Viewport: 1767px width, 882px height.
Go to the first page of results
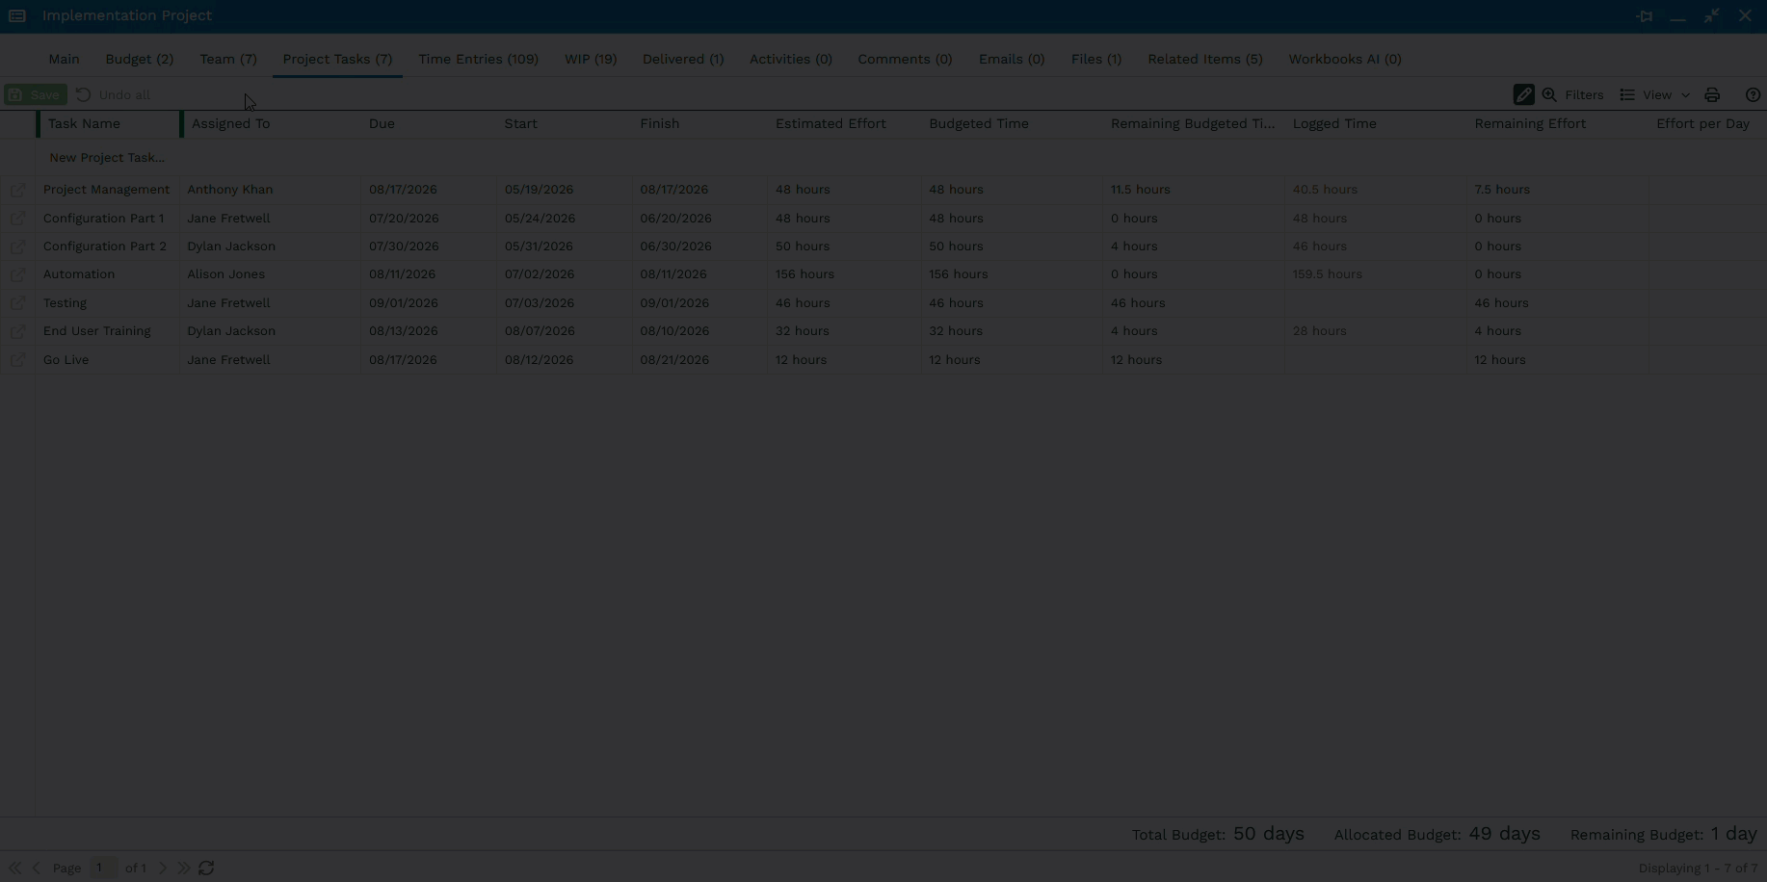[x=15, y=868]
